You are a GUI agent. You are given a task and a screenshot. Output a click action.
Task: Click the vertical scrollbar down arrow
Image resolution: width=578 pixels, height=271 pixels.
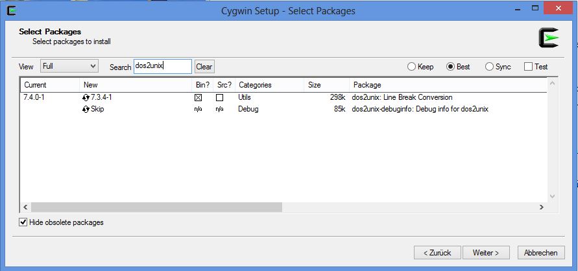pos(552,196)
